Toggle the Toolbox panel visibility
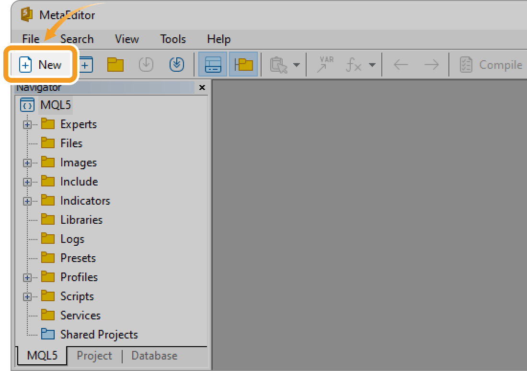 point(212,64)
